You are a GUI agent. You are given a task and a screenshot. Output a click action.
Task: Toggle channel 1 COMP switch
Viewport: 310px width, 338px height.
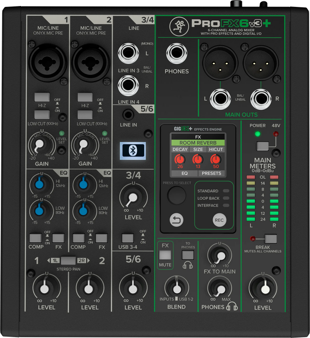pos(35,238)
